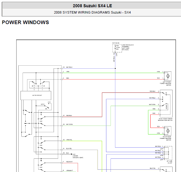Click the "HOT IN ON" label above fuse
This screenshot has height=172, width=181.
coord(116,43)
